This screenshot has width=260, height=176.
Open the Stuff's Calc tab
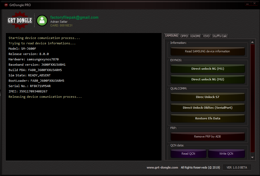point(220,36)
